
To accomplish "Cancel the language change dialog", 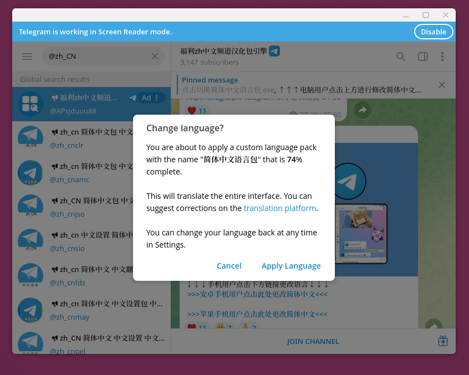I will (229, 266).
